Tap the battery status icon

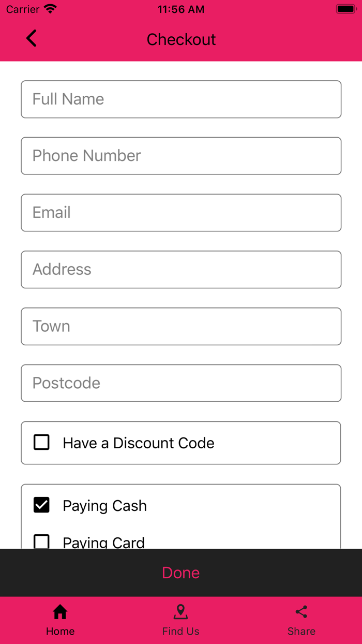[345, 9]
